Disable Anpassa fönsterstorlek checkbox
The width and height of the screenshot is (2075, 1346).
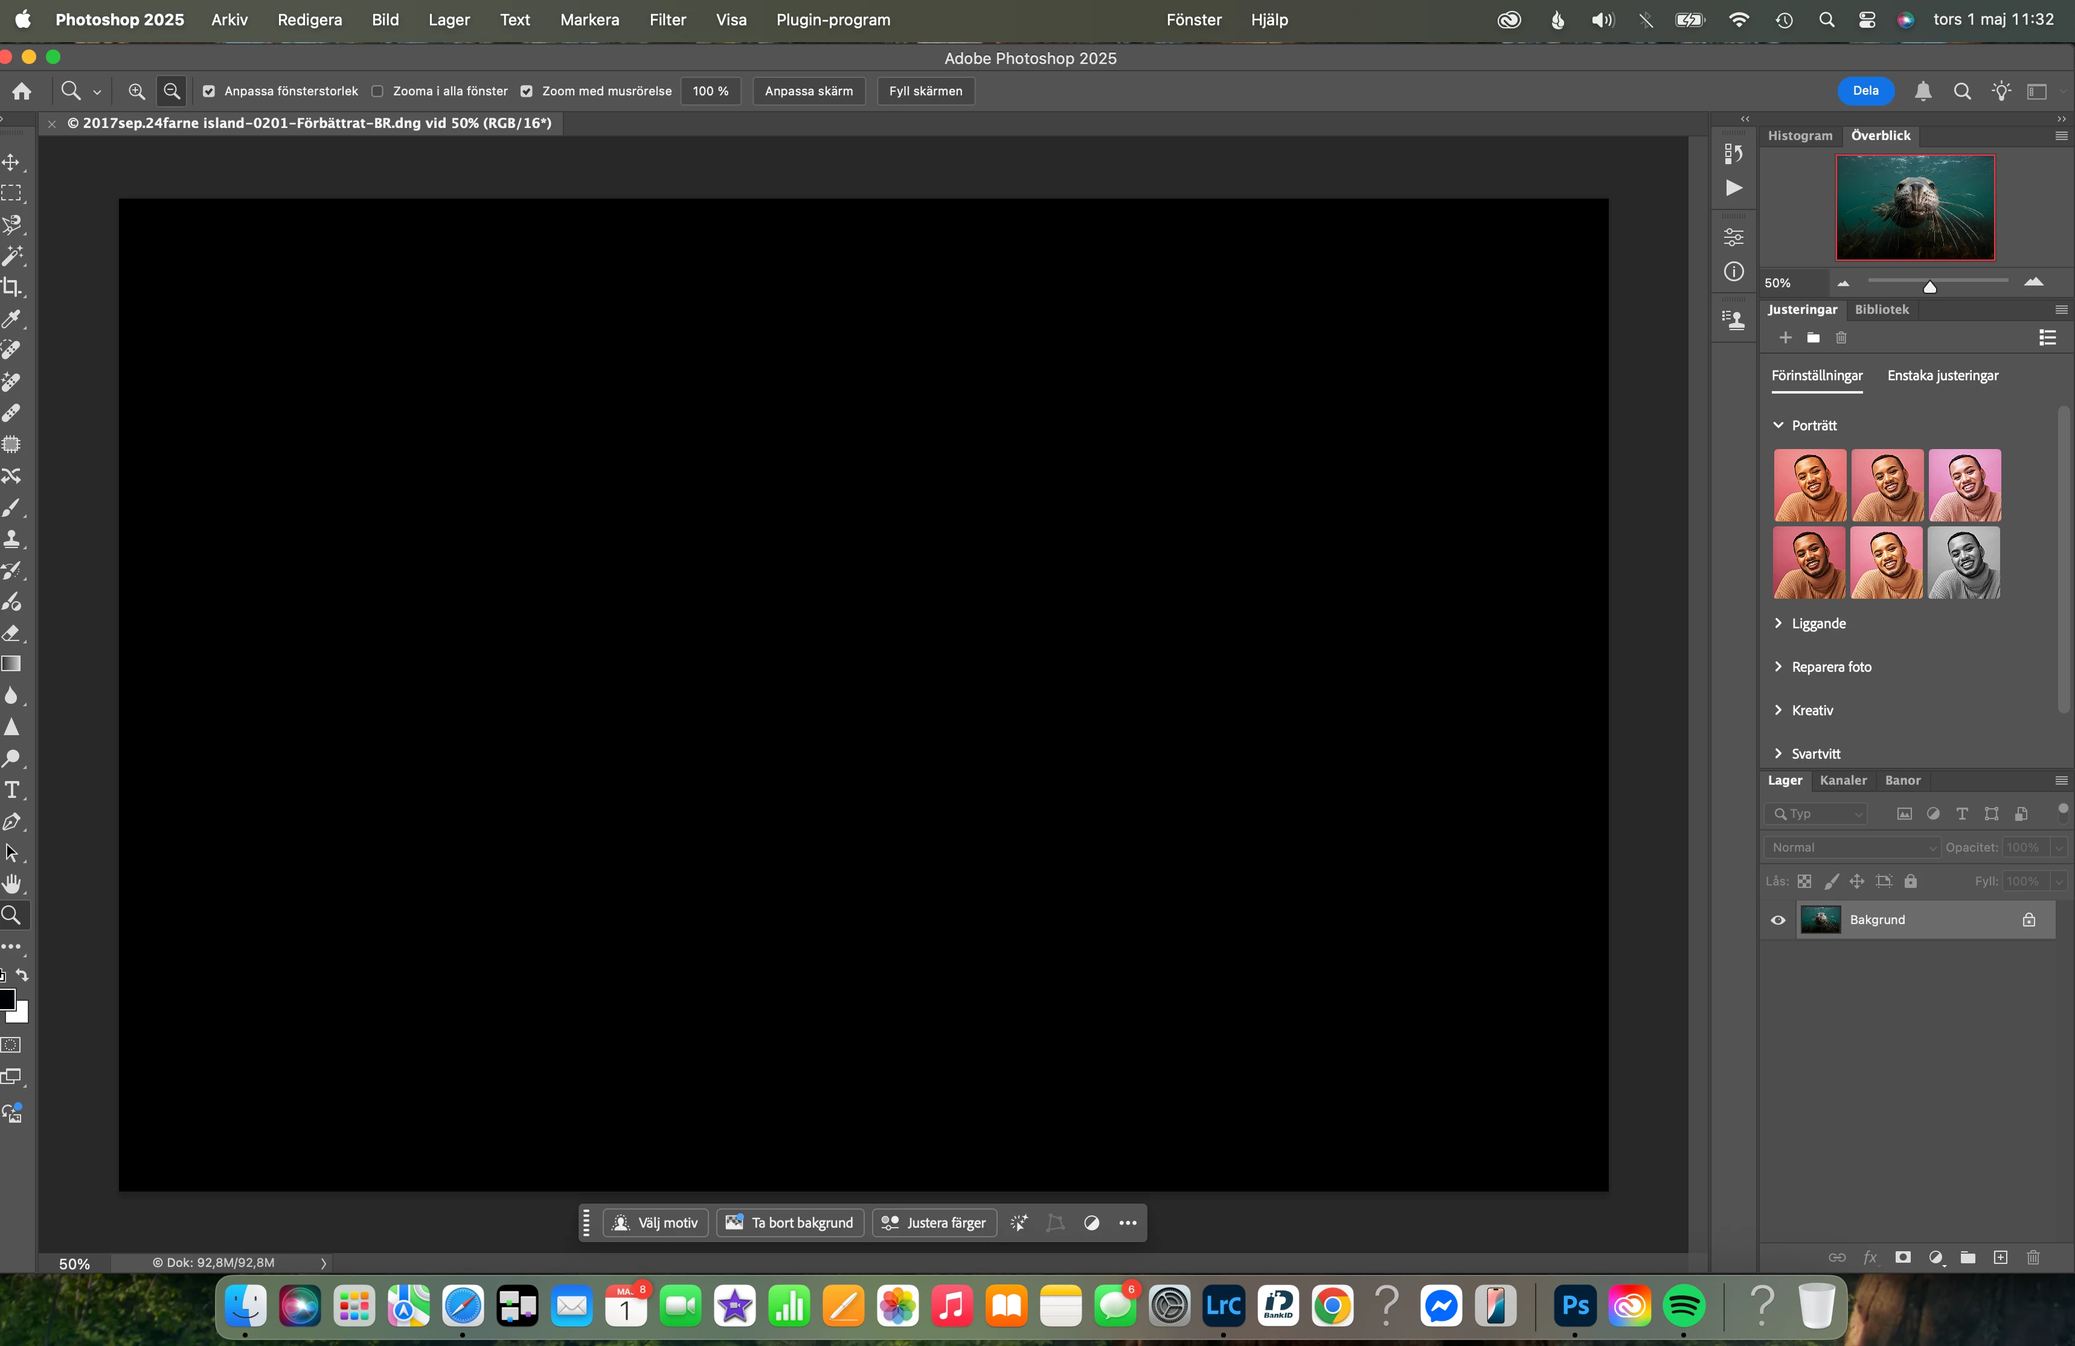209,91
